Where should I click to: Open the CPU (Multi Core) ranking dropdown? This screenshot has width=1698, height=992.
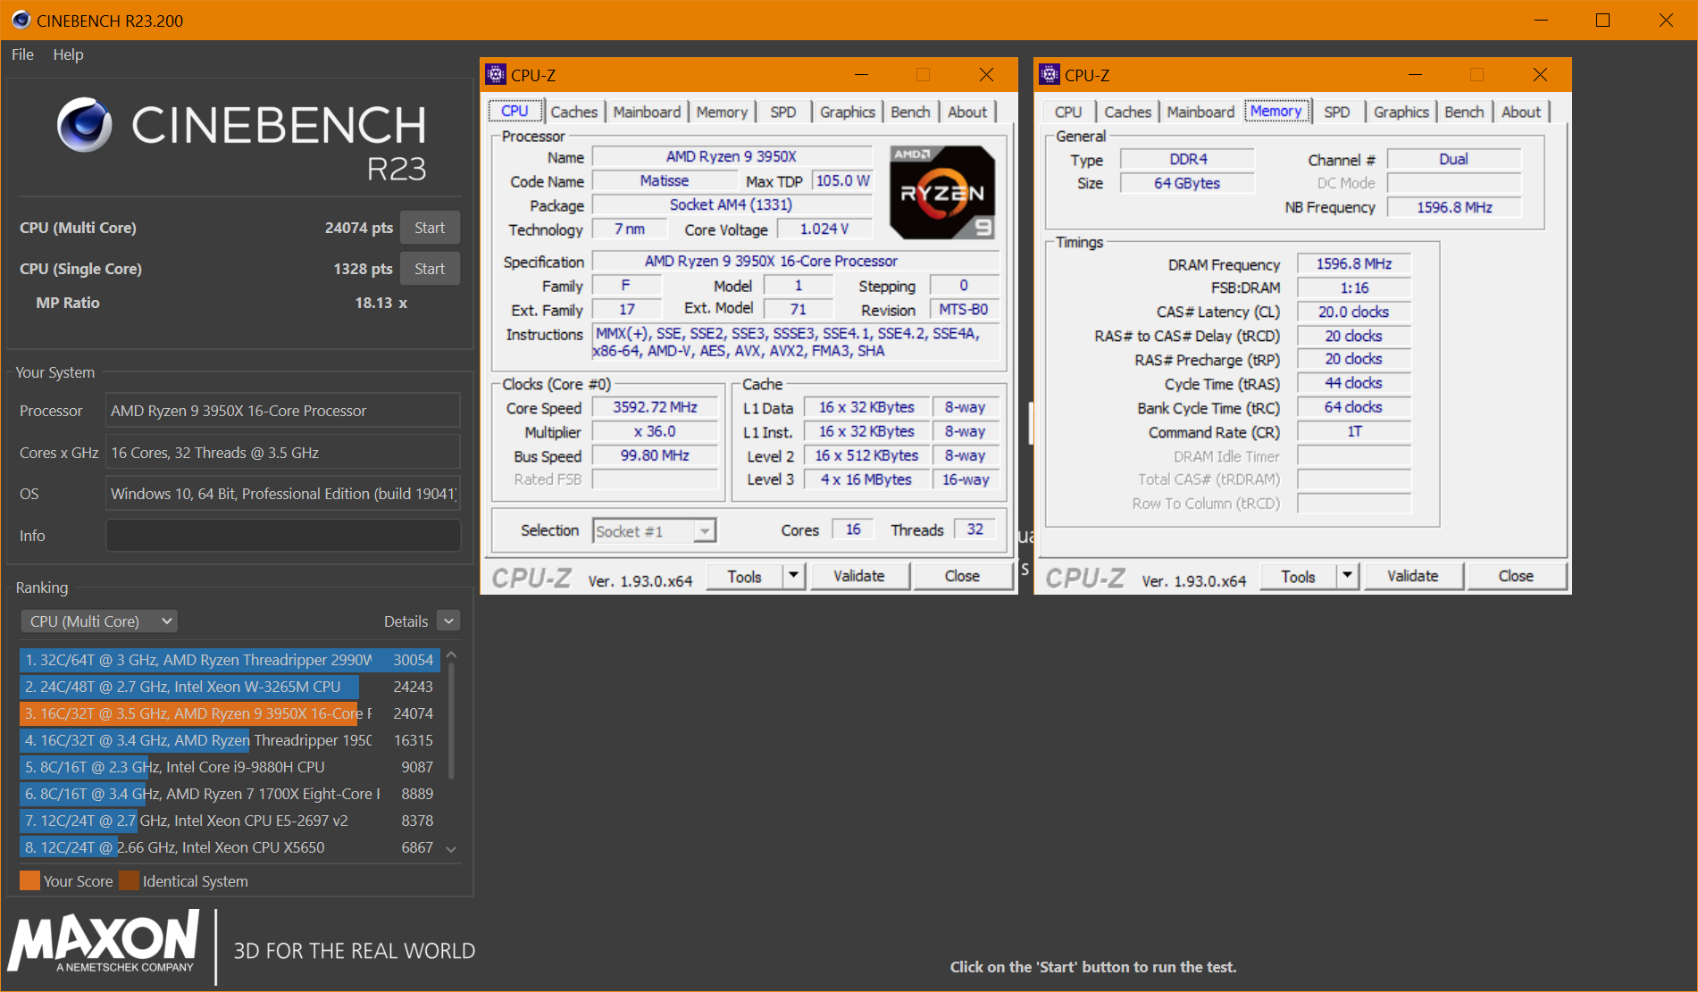98,621
